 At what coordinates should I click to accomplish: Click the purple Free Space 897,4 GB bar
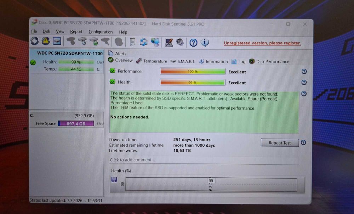click(x=76, y=124)
